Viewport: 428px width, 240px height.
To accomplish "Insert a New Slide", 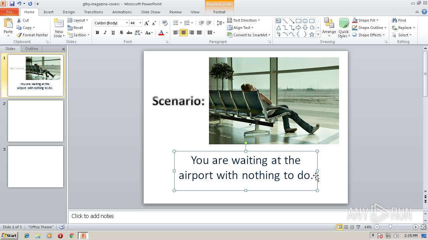I will pos(59,28).
